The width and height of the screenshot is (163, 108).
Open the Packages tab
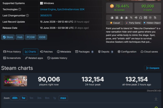coord(84,52)
